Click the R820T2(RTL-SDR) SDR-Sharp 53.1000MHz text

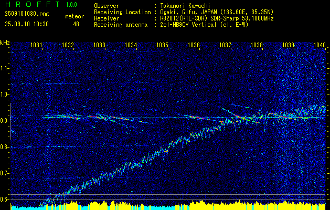pyautogui.click(x=217, y=18)
